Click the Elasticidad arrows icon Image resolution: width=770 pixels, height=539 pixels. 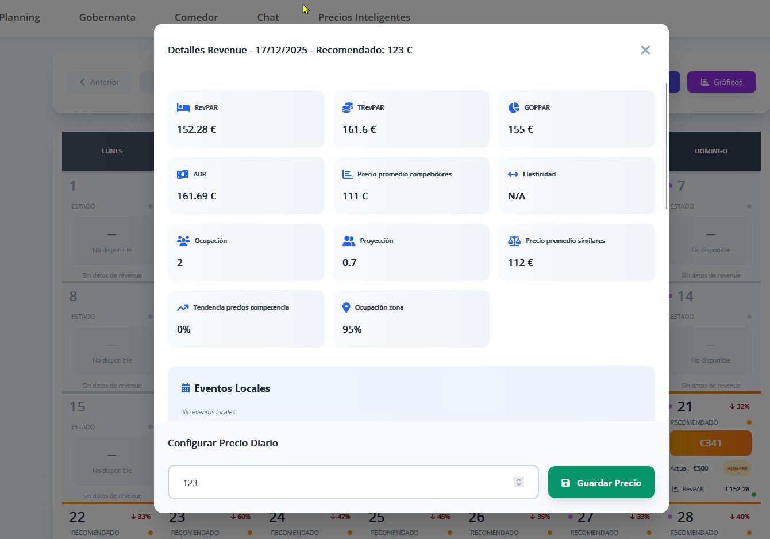tap(513, 174)
